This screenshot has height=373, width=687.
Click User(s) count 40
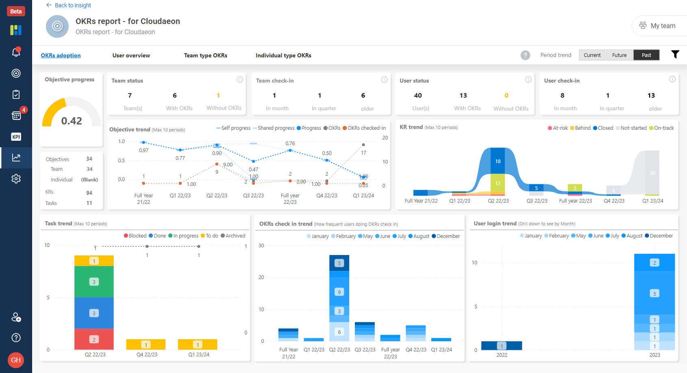coord(418,96)
